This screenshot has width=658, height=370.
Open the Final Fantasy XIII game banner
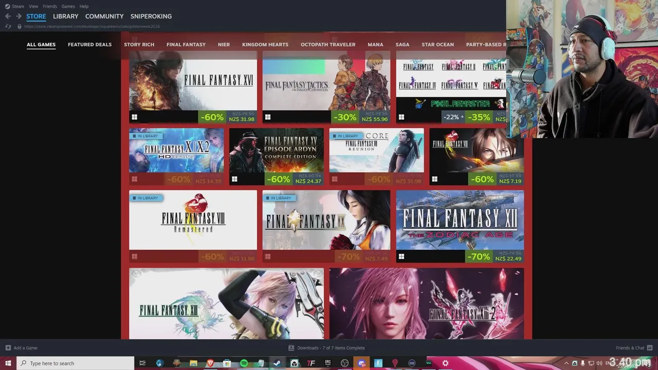[226, 303]
